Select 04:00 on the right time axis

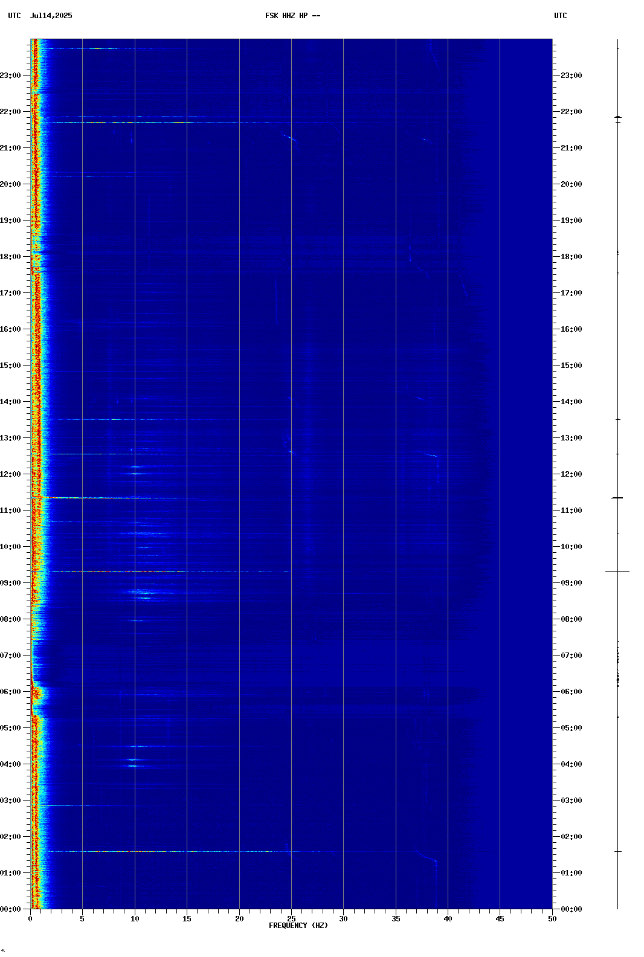point(572,764)
